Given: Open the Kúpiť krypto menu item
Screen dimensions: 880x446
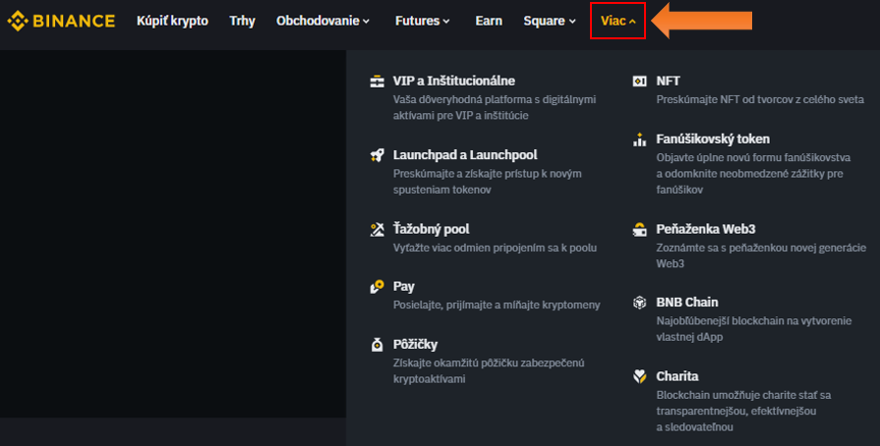Looking at the screenshot, I should [172, 21].
